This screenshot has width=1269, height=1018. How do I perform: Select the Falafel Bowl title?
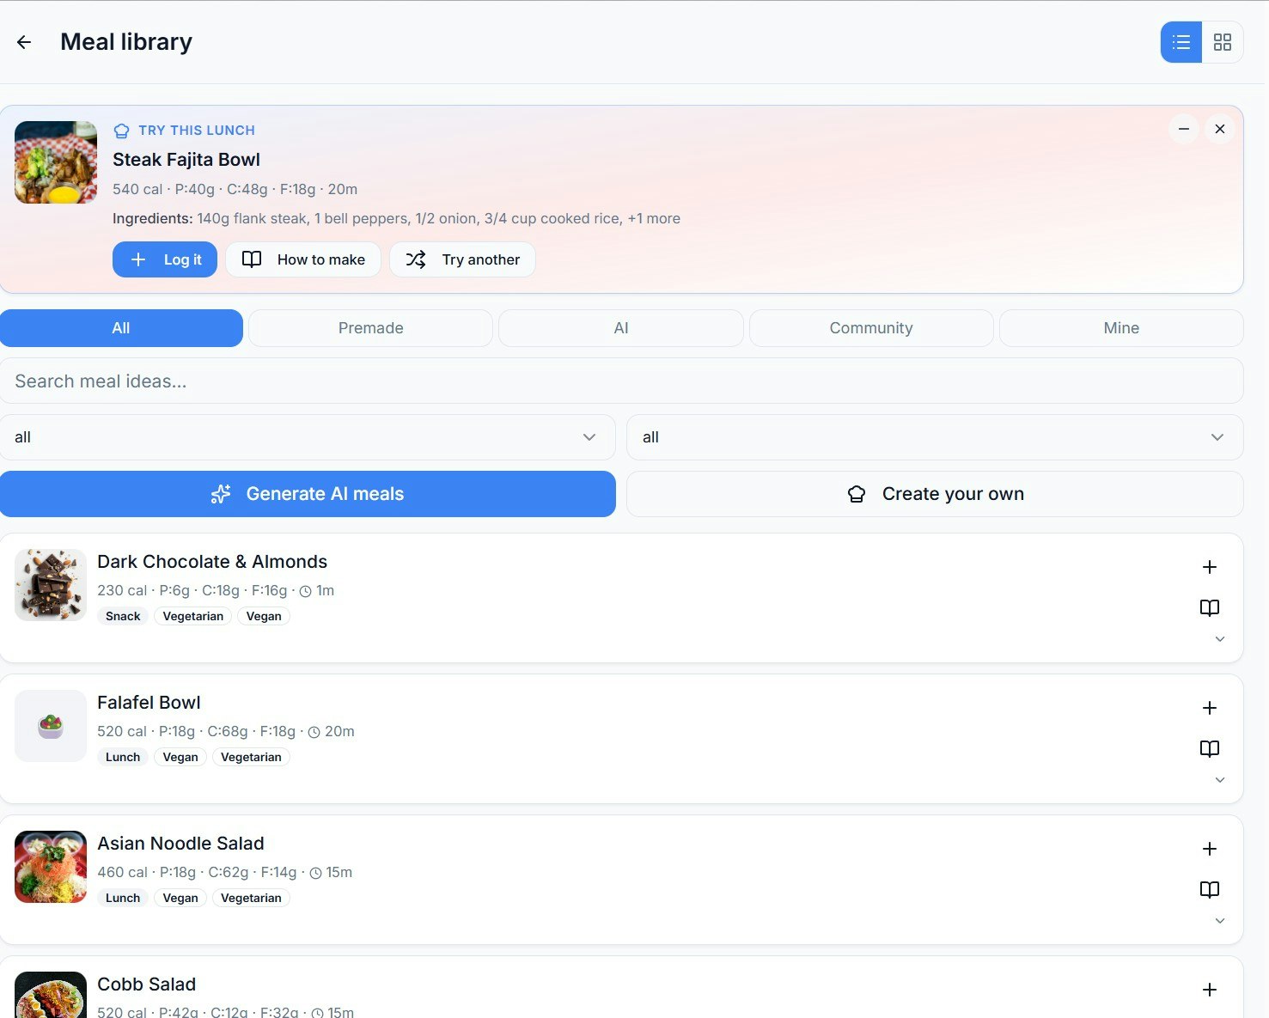pos(149,703)
